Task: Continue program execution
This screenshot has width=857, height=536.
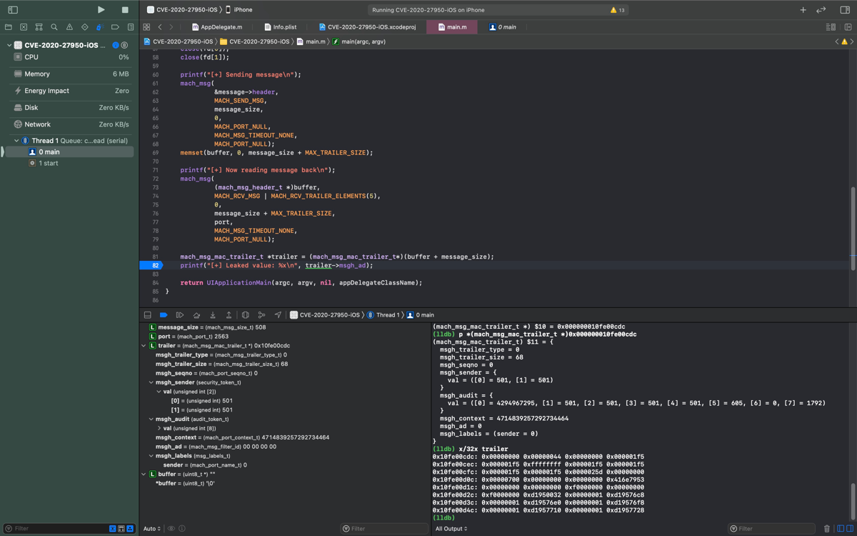Action: click(180, 314)
